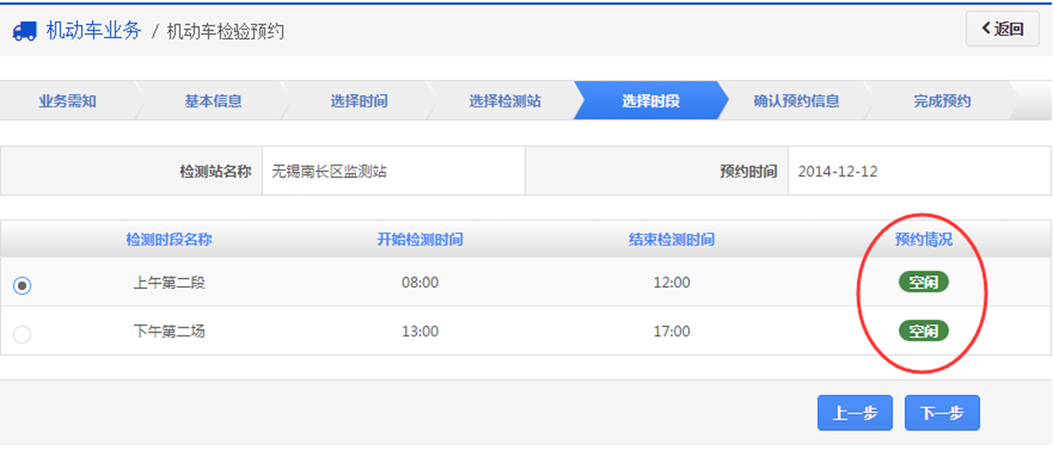Click the 开始检测时间 column header
Viewport: 1053px width, 451px height.
[420, 240]
